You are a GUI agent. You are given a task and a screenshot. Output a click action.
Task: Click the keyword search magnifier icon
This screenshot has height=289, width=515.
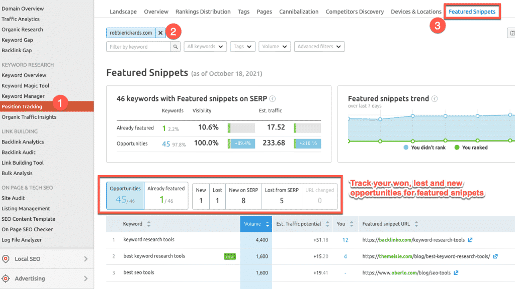(x=176, y=46)
